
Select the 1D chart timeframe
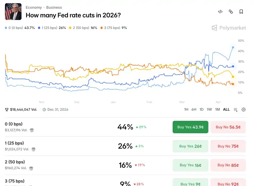201,110
